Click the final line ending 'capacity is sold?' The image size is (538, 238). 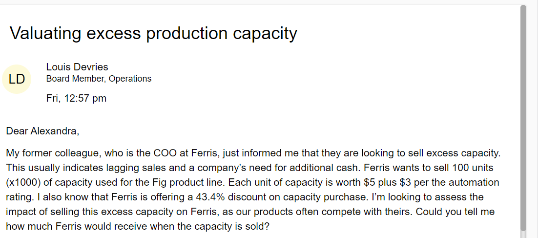(138, 227)
